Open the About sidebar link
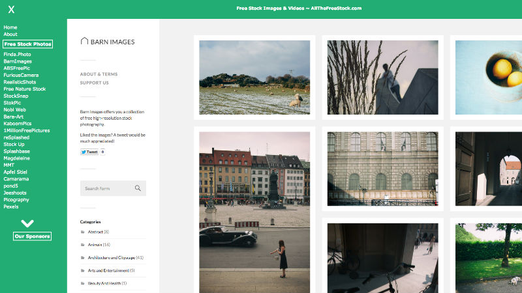 [x=10, y=35]
